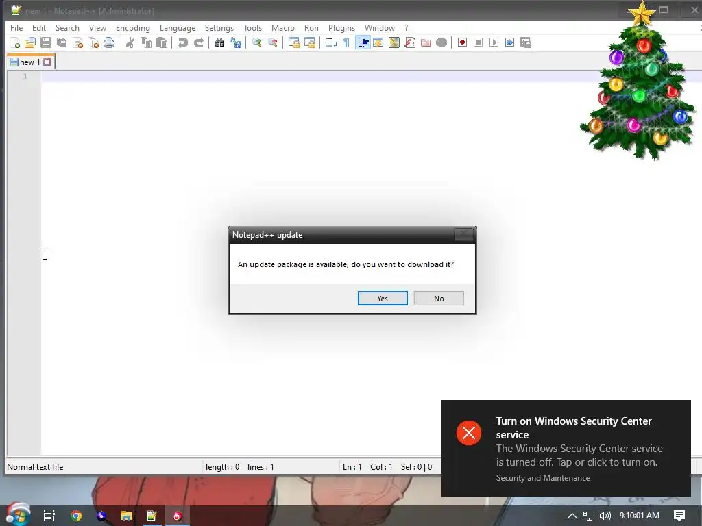Open the Replace dialog via toolbar icon
702x526 pixels.
(x=236, y=42)
